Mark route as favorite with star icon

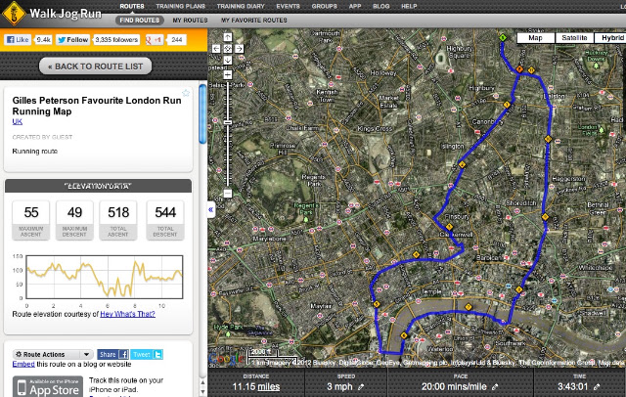pyautogui.click(x=186, y=93)
